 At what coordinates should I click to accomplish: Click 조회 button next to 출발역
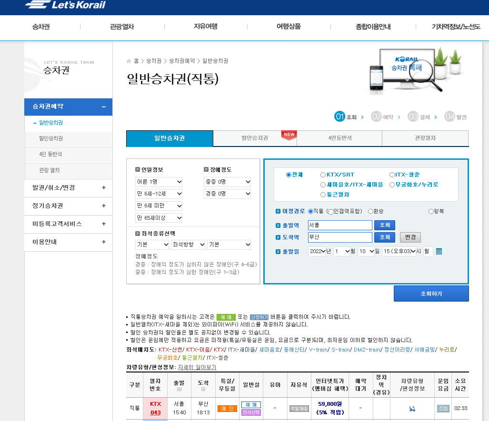[385, 225]
